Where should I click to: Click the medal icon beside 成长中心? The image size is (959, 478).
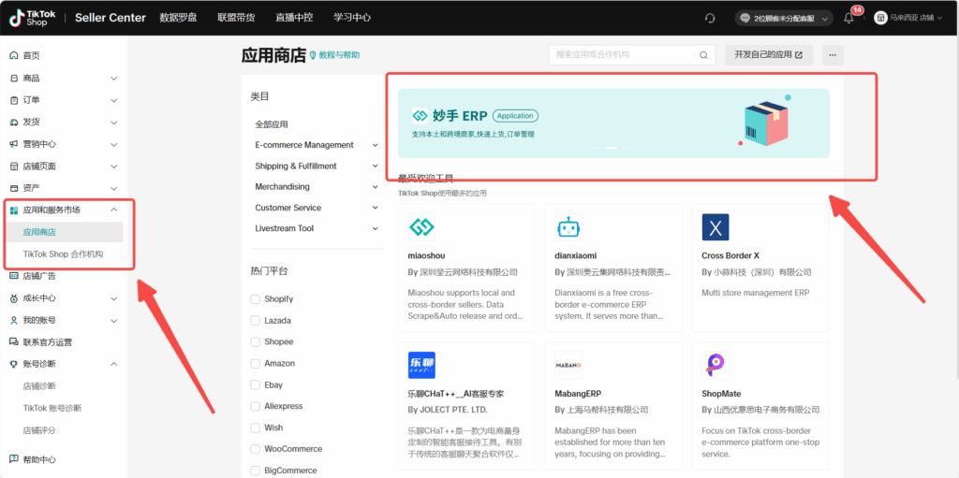click(14, 298)
